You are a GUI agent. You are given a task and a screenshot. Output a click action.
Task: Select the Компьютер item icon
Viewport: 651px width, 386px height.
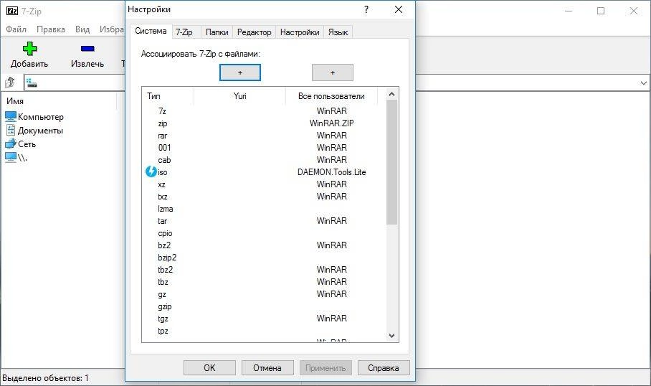click(11, 116)
